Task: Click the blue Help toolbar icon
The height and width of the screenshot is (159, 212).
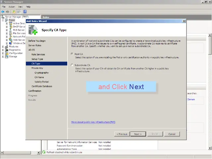Action: click(x=25, y=12)
